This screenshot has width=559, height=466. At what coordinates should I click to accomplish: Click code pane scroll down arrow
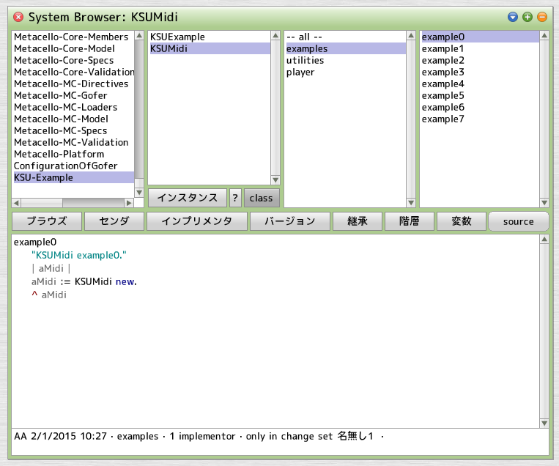[x=544, y=424]
